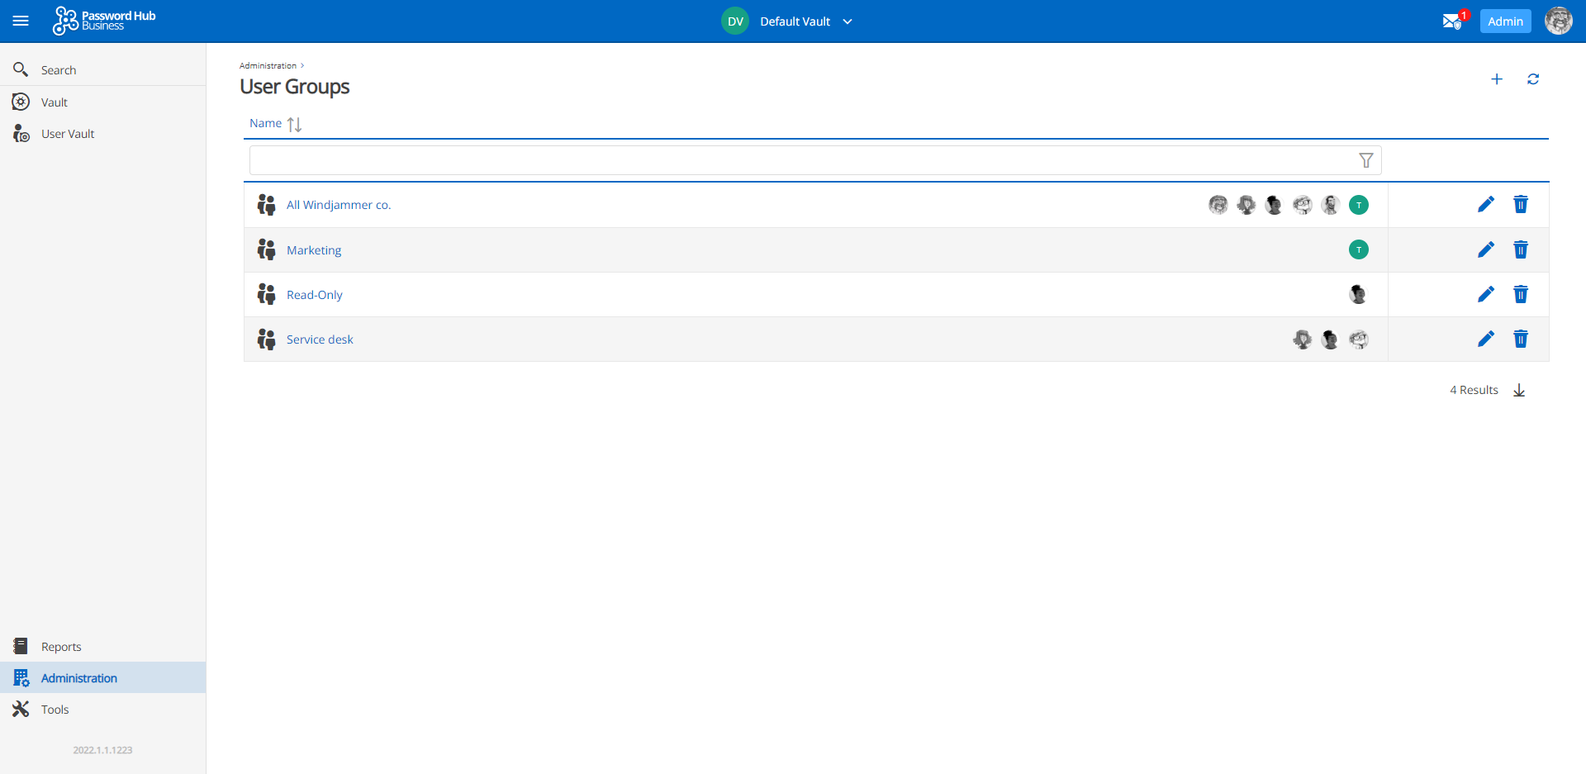Open the hamburger navigation menu
Screen dimensions: 1586x774
click(x=21, y=21)
